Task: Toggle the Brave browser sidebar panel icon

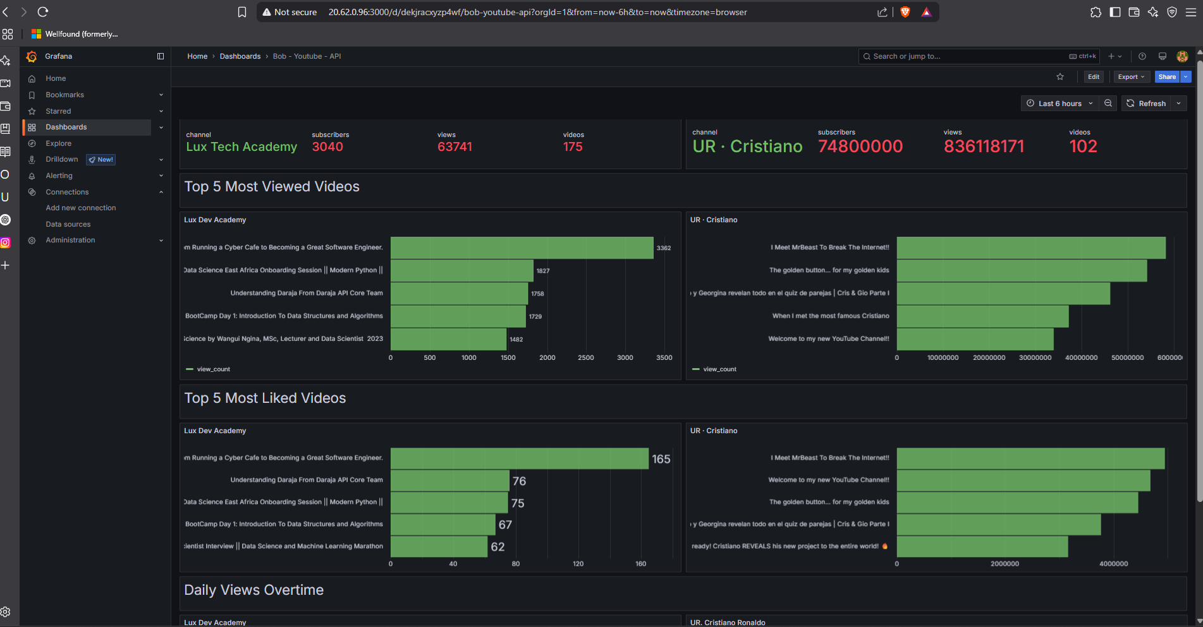Action: click(x=1115, y=12)
